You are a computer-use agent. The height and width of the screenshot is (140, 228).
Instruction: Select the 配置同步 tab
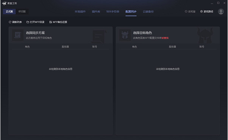click(x=131, y=12)
